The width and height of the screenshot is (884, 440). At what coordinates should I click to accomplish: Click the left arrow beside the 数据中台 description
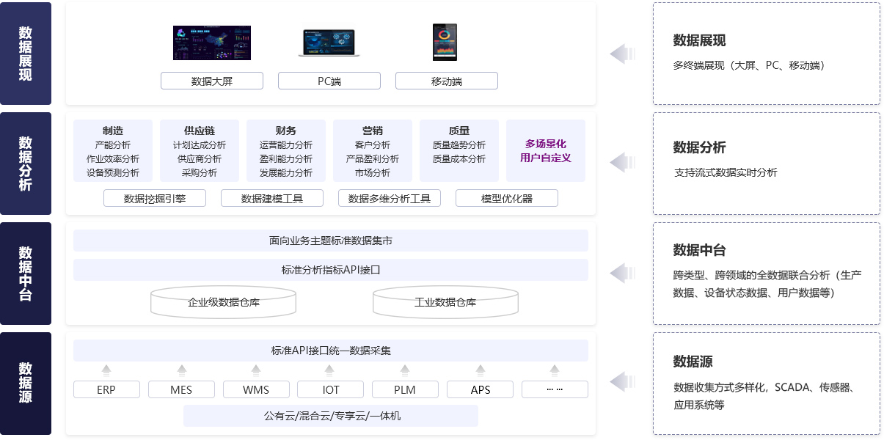point(622,273)
